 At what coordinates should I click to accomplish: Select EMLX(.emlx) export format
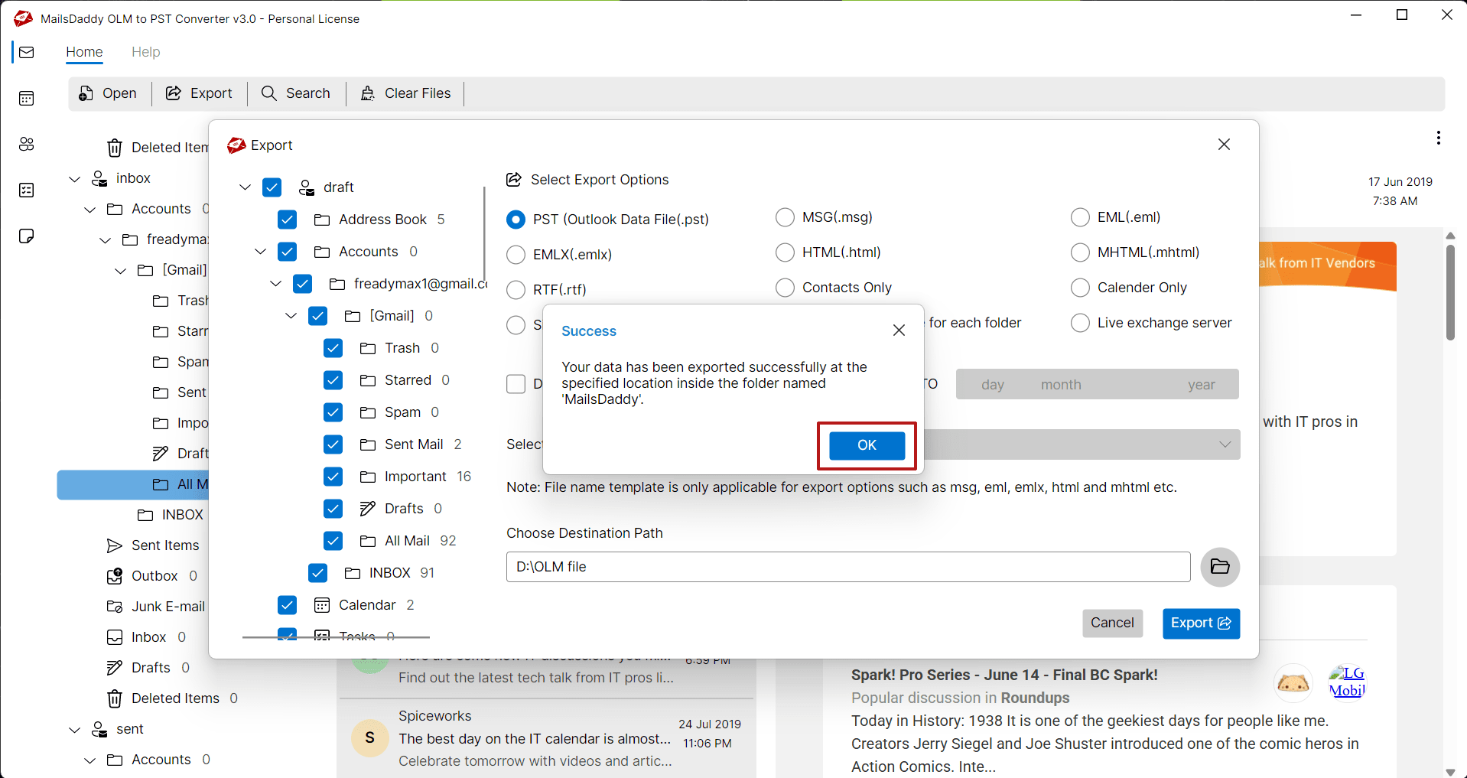(516, 255)
